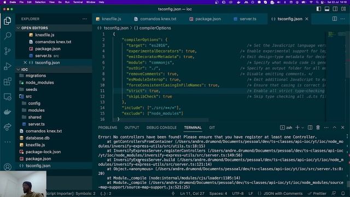Change indentation via Spaces: 4
The height and width of the screenshot is (197, 350).
218,193
